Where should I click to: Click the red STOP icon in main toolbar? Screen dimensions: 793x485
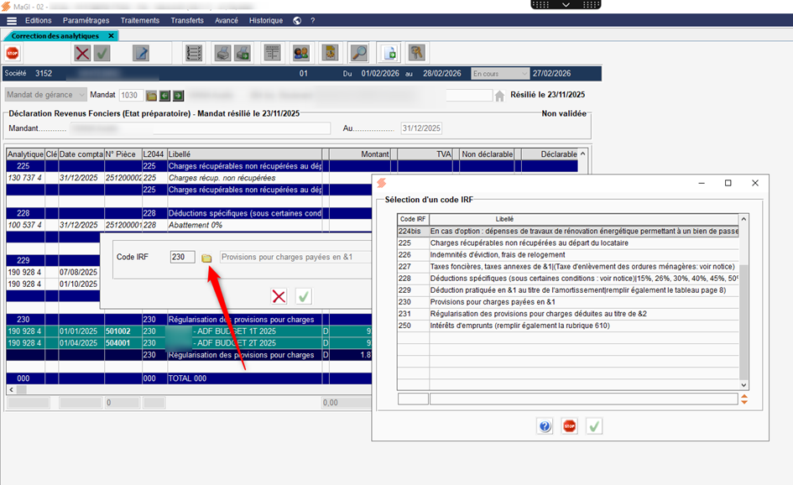tap(13, 54)
